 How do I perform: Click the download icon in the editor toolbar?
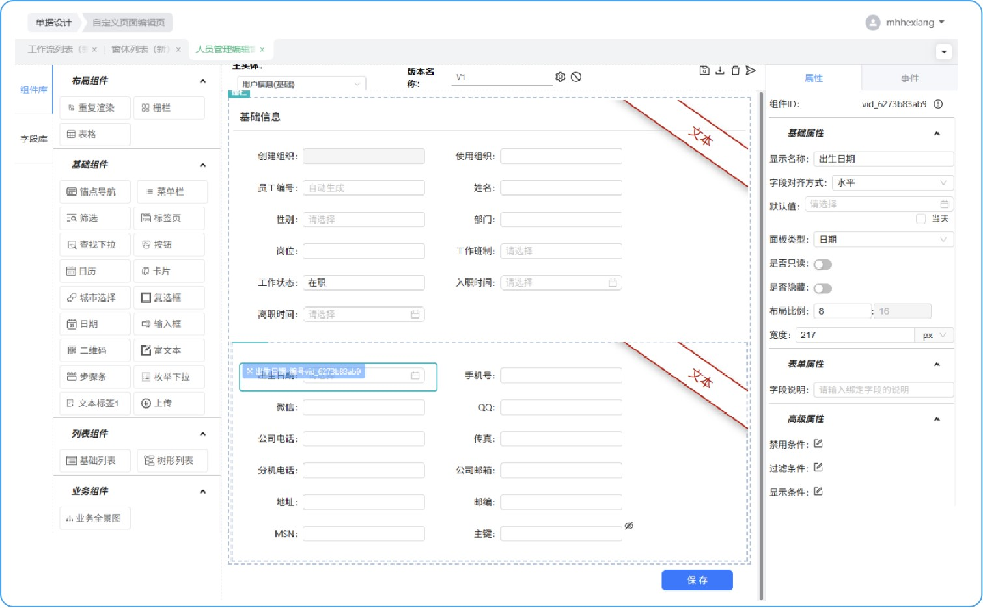pyautogui.click(x=720, y=70)
